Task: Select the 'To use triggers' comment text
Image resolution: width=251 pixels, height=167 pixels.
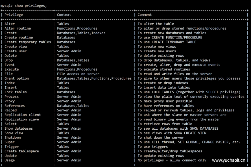Action: [x=153, y=146]
